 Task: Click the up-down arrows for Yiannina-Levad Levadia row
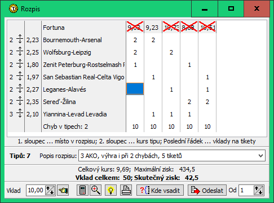(x=20, y=114)
